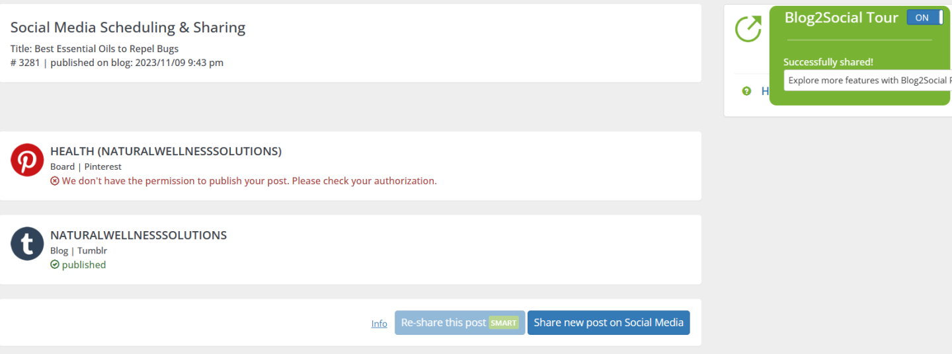Click the Tumblr published status text
952x354 pixels.
tap(84, 265)
